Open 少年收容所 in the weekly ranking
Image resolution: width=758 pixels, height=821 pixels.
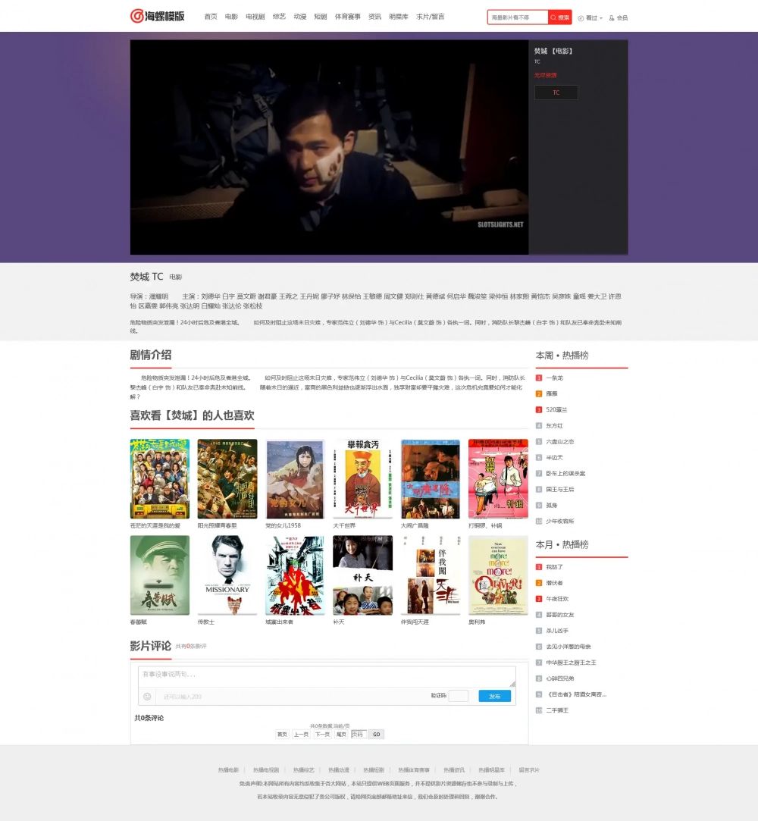point(560,522)
